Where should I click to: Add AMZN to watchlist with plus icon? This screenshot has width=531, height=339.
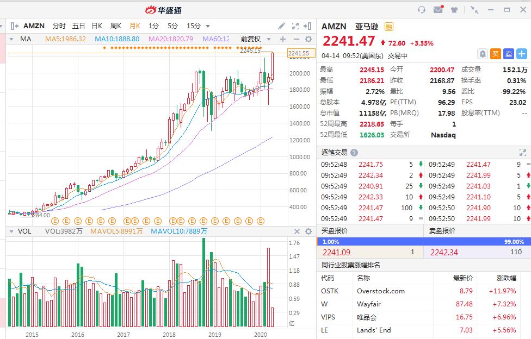tap(522, 54)
